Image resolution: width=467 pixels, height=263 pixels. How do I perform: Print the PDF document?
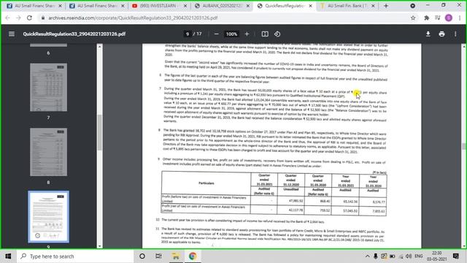441,34
